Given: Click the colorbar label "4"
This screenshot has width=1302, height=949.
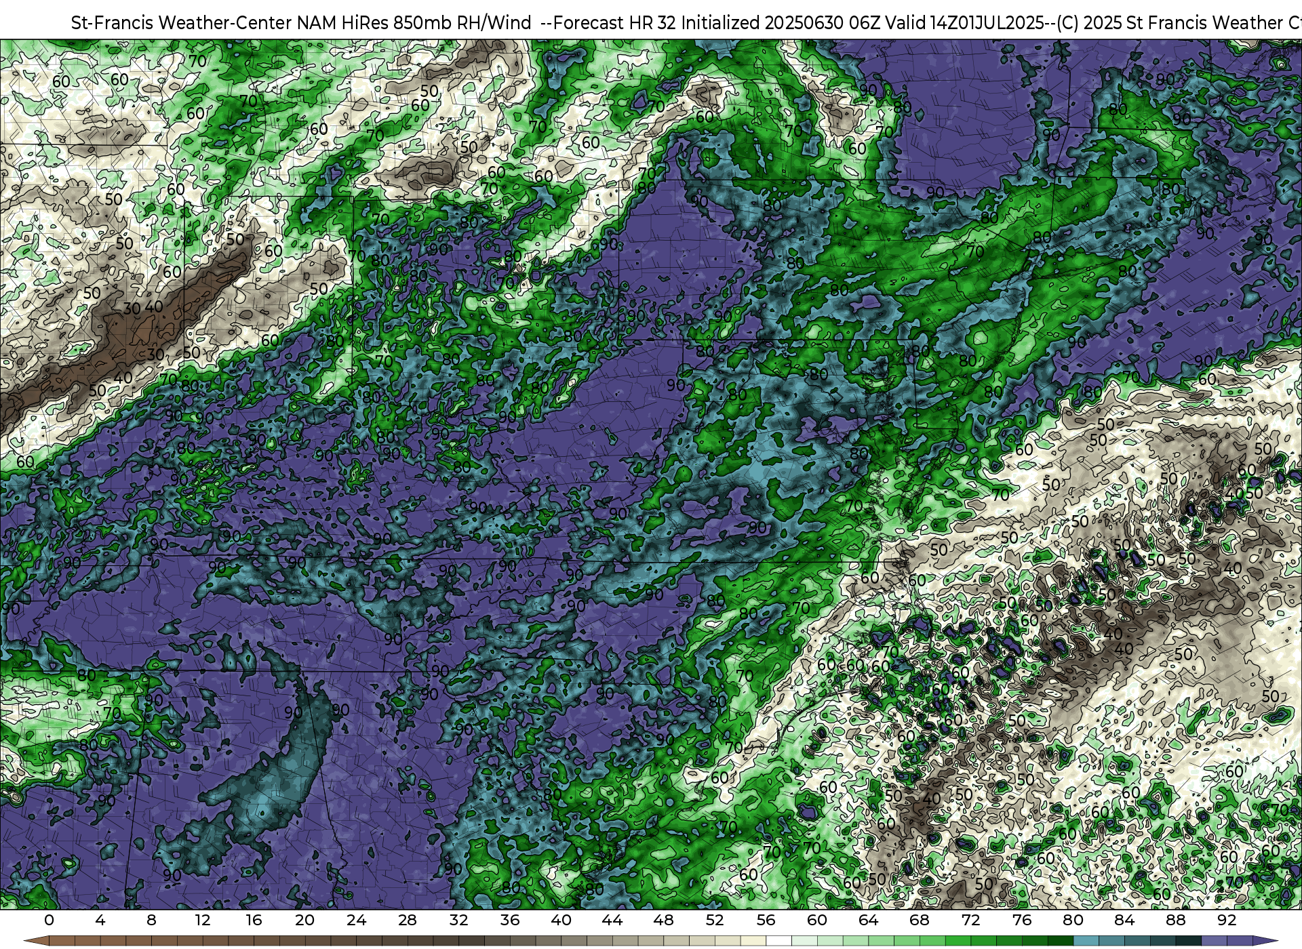Looking at the screenshot, I should tap(100, 920).
